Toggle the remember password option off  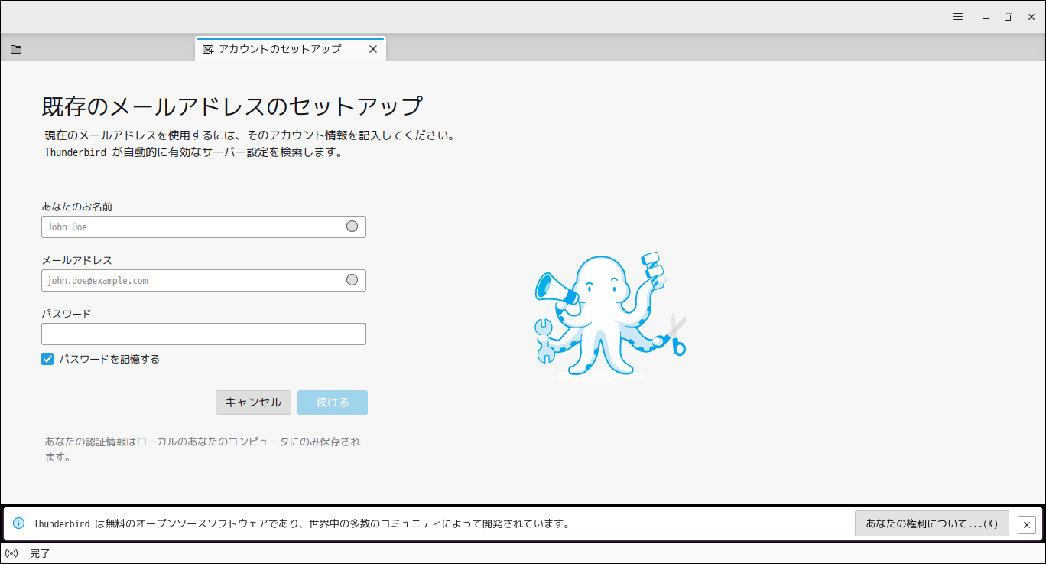47,358
